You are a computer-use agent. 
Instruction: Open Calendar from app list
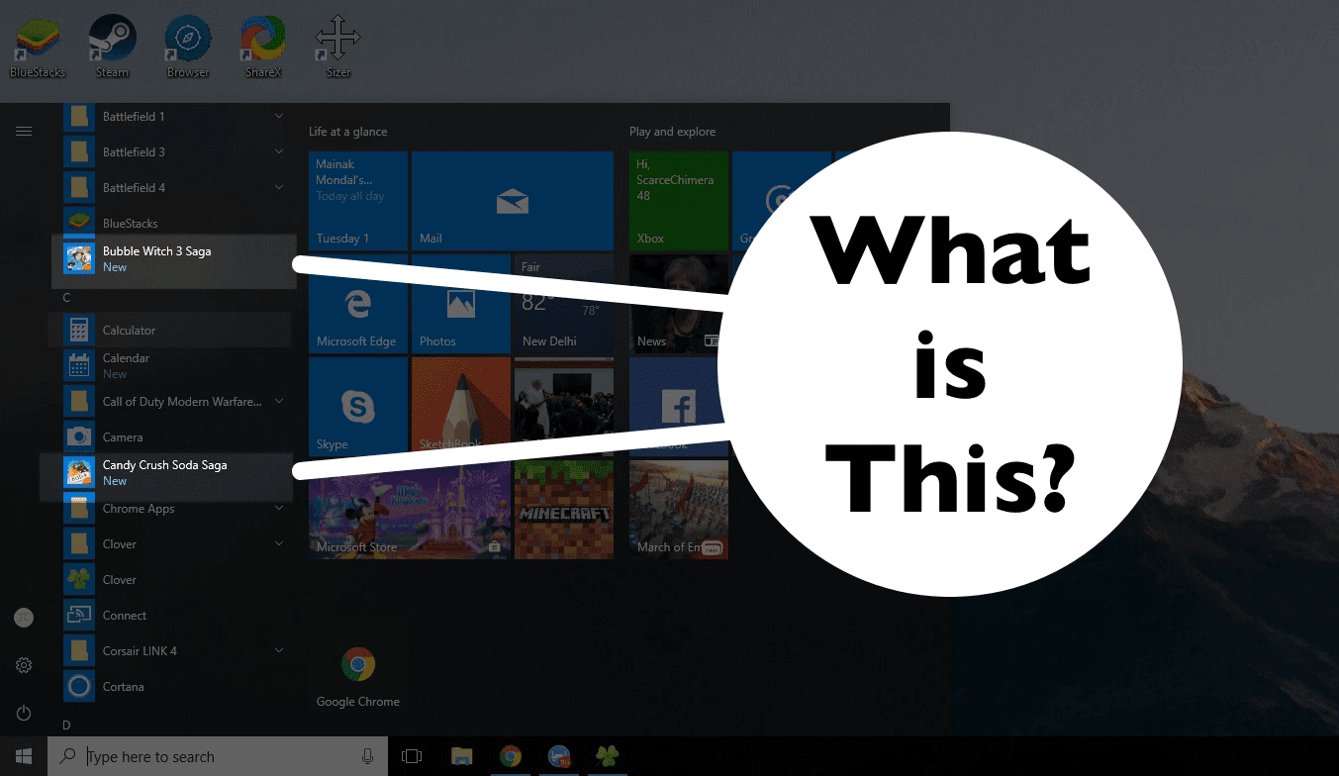coord(170,366)
